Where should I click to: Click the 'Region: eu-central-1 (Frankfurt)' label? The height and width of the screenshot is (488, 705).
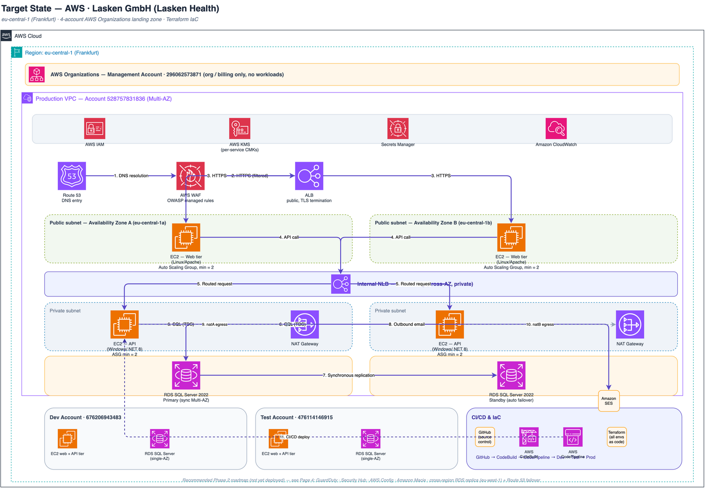tap(62, 53)
